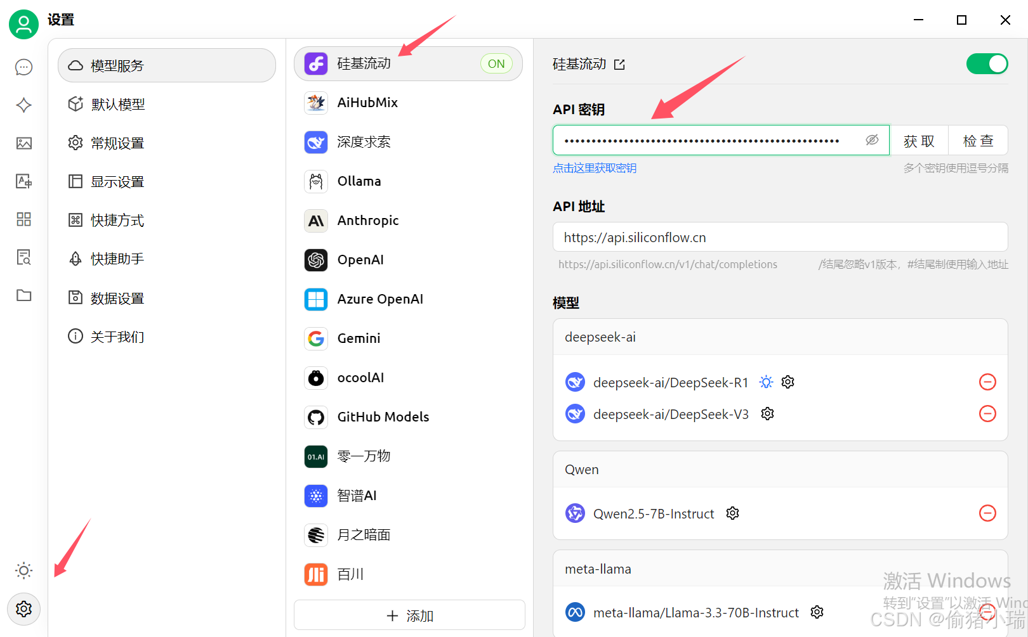Click the meta-llama/Llama-3.3-70B-Instruct model name
Image resolution: width=1028 pixels, height=637 pixels.
tap(696, 613)
